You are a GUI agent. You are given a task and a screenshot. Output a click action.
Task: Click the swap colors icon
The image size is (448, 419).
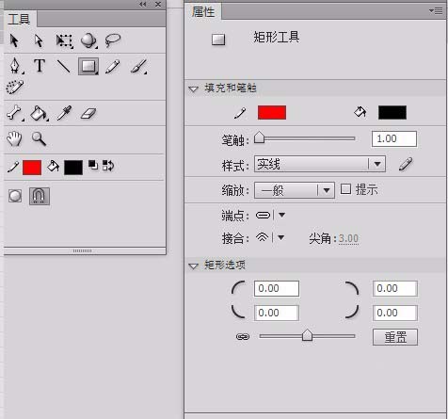pos(108,166)
